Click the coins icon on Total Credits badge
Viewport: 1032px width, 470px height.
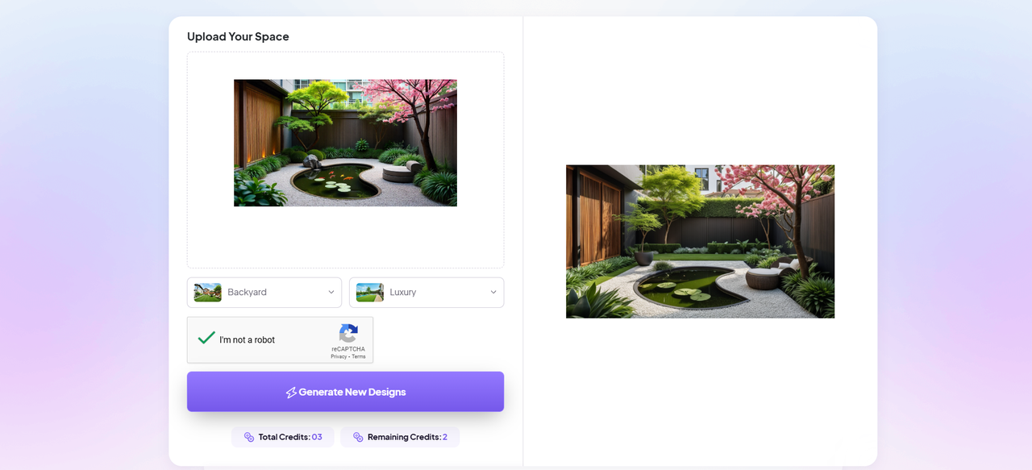(x=249, y=437)
